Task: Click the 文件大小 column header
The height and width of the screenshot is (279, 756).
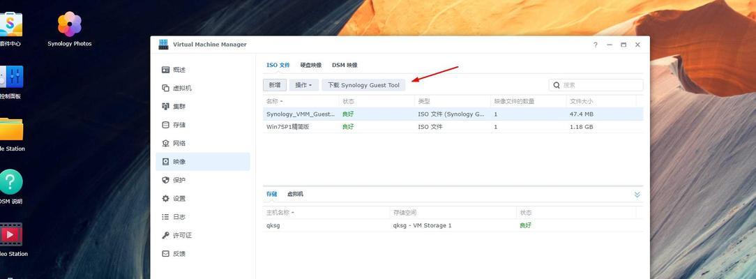Action: [601, 101]
